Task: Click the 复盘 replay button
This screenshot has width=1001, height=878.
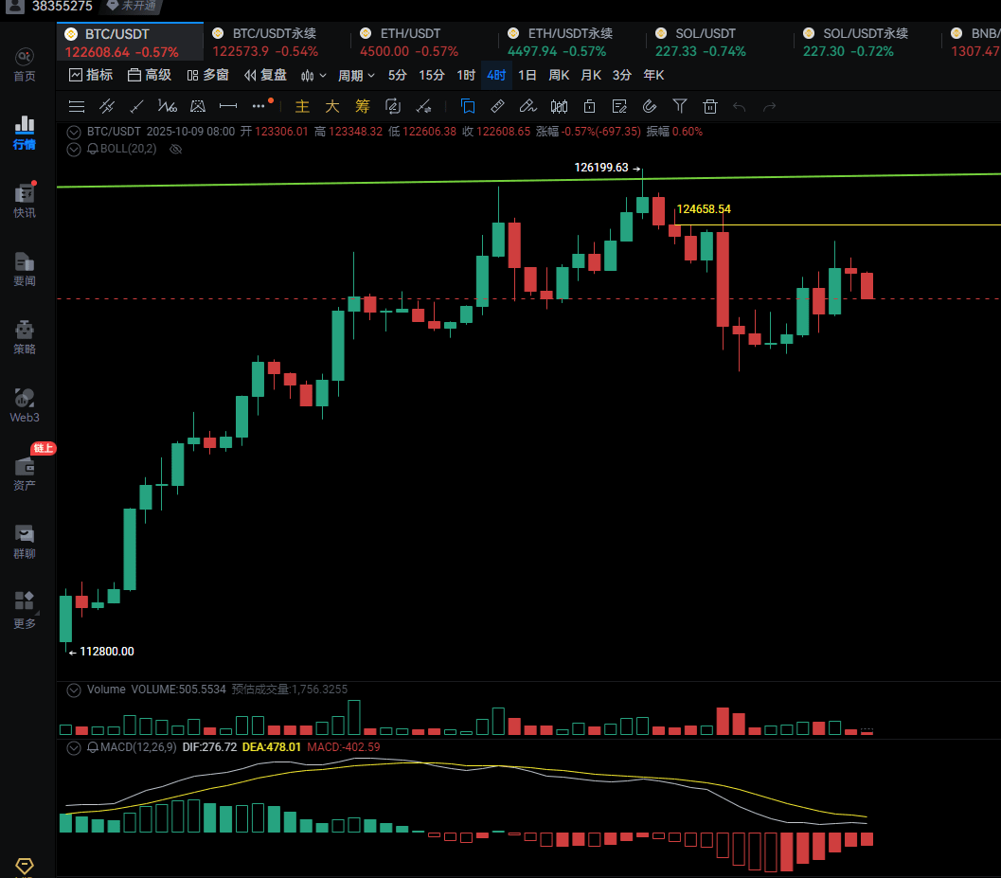Action: [x=265, y=75]
